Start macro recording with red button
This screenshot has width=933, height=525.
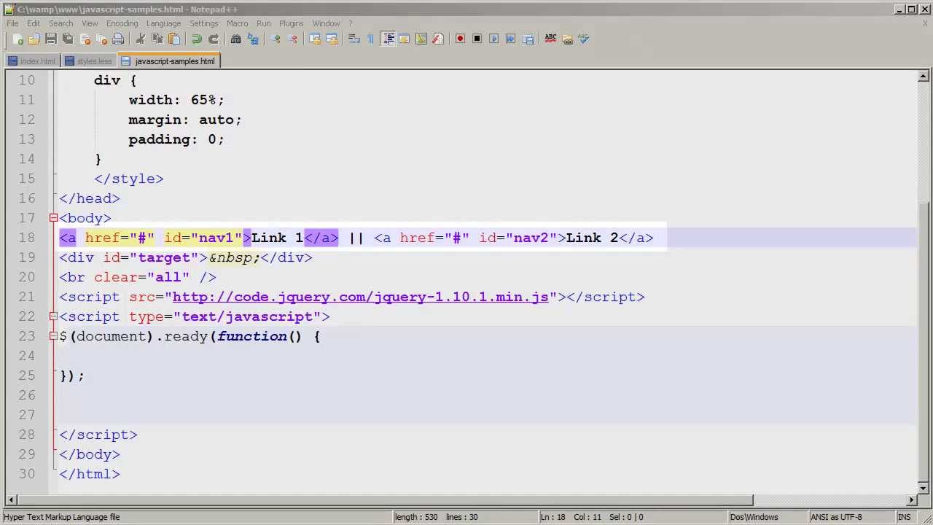(x=461, y=39)
